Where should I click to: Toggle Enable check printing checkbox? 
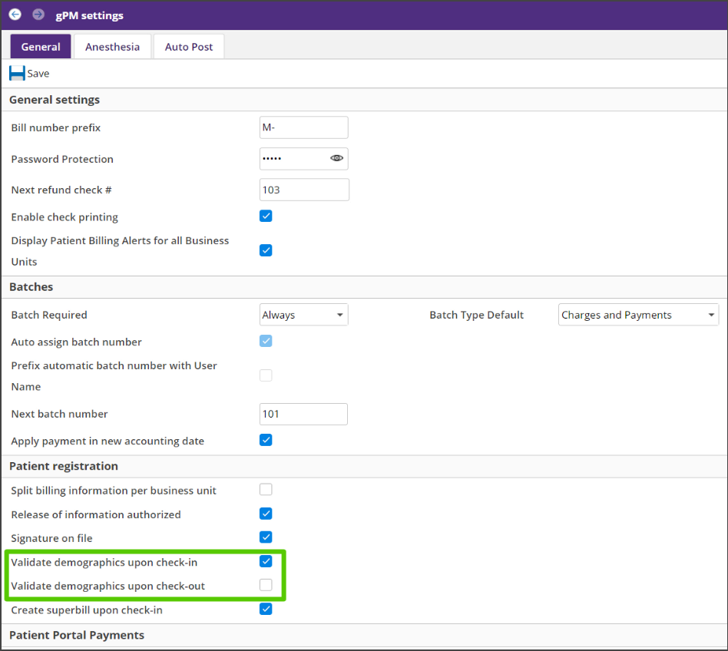click(x=266, y=216)
